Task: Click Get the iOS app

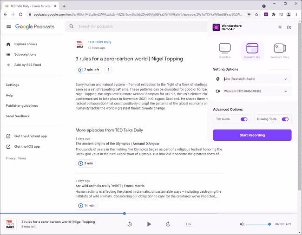Action: (27, 147)
